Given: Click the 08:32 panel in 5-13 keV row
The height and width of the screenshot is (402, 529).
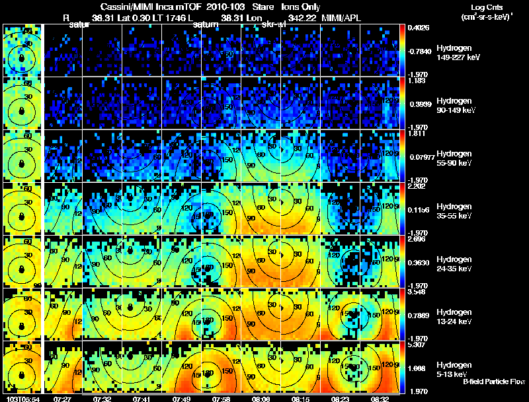Looking at the screenshot, I should coord(380,367).
